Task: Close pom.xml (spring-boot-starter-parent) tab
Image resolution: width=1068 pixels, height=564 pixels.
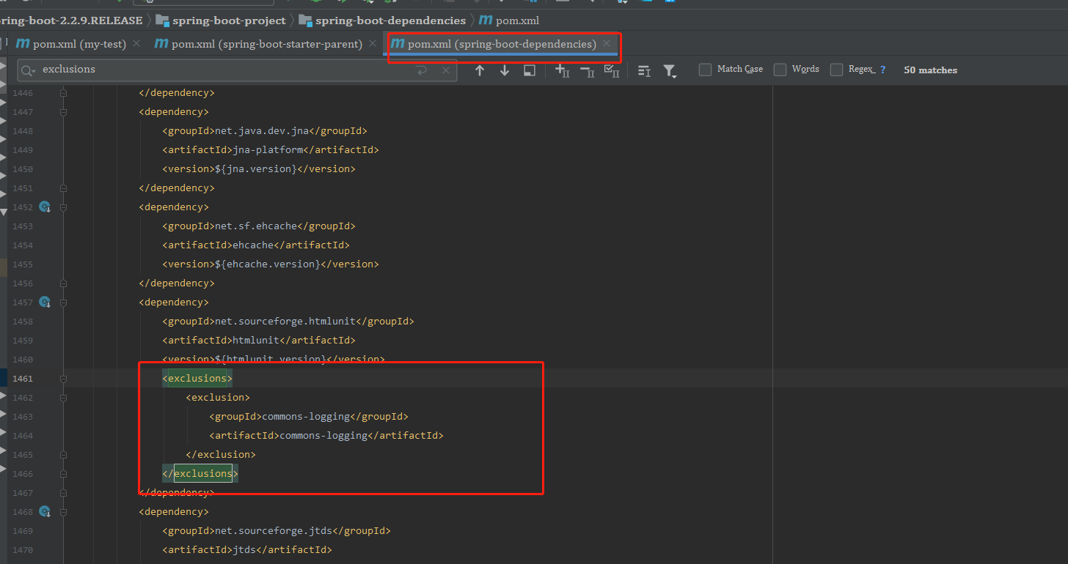Action: 373,44
